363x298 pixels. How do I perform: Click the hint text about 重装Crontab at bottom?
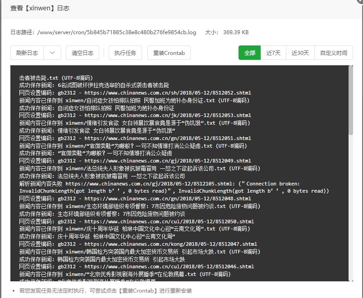(105, 290)
